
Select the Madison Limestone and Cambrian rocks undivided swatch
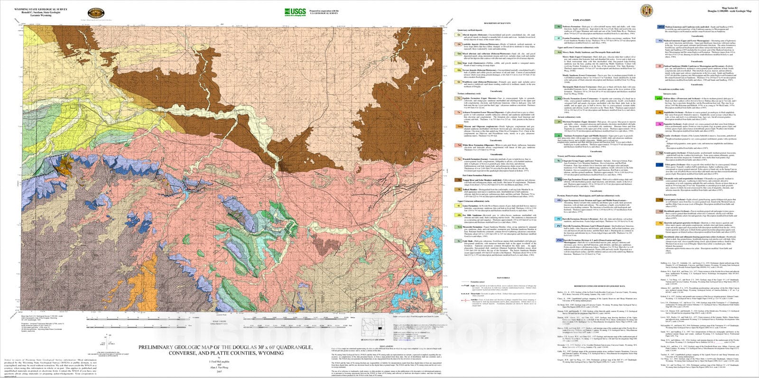(660, 26)
